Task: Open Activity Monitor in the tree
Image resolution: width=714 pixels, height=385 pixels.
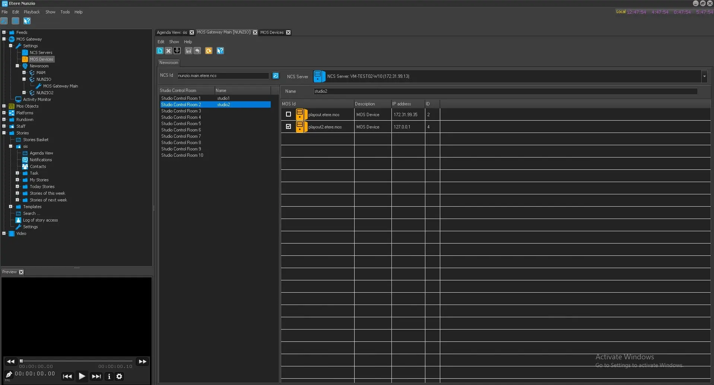Action: click(37, 99)
